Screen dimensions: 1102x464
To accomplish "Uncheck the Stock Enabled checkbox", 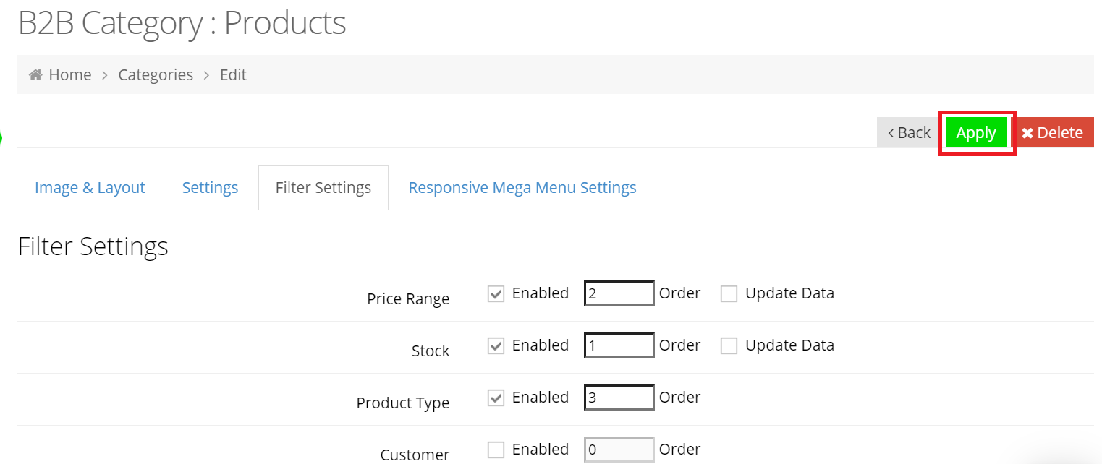I will point(496,345).
